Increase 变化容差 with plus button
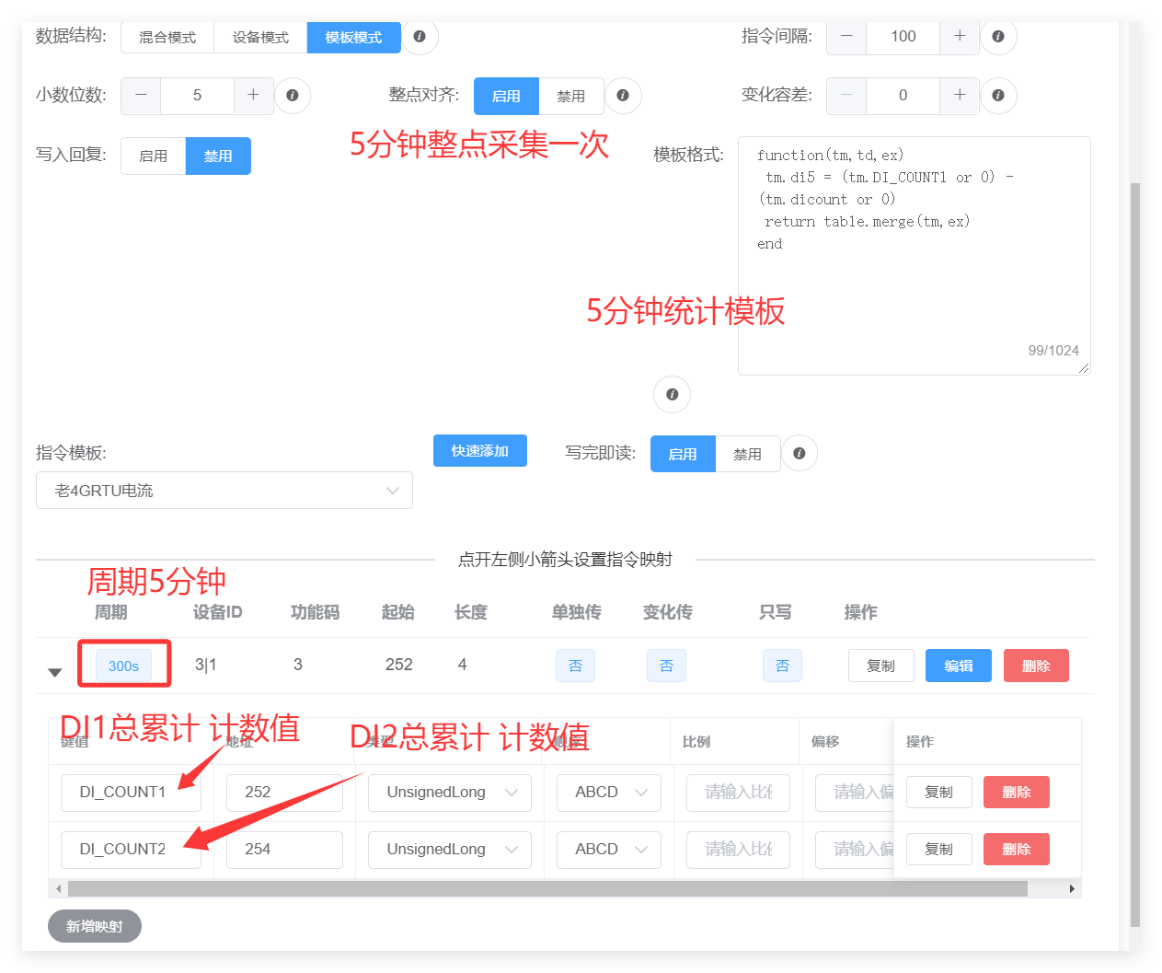This screenshot has width=1162, height=973. pyautogui.click(x=960, y=96)
